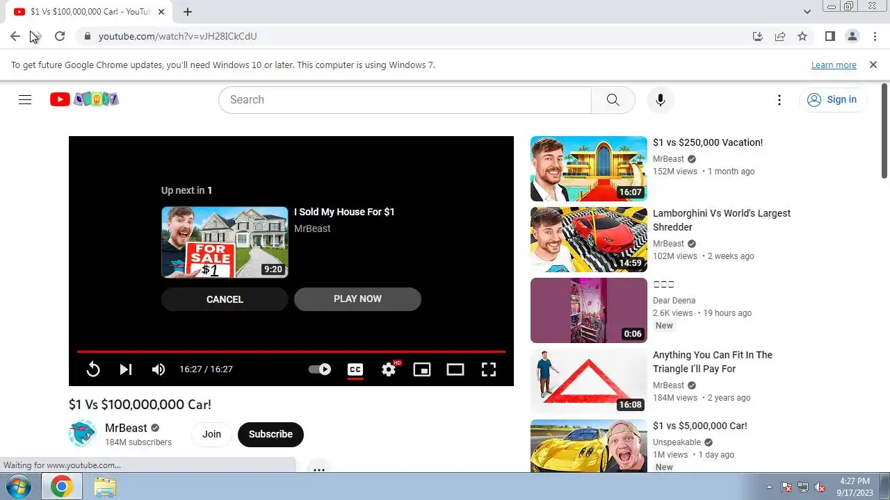Go to YouTube home via the logo

tap(84, 99)
